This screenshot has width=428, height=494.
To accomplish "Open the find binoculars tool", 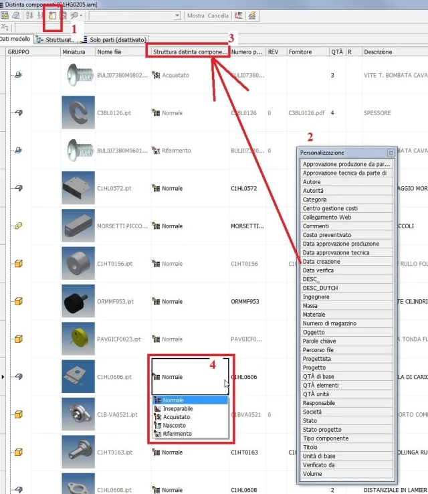I will pos(75,15).
